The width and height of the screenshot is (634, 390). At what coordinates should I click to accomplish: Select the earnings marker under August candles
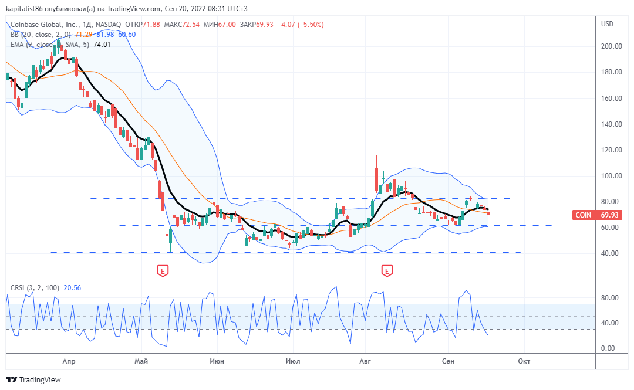coord(387,272)
